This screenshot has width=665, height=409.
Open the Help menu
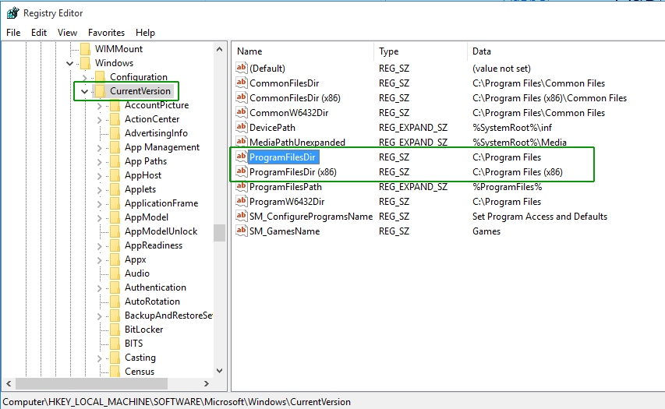(x=145, y=33)
